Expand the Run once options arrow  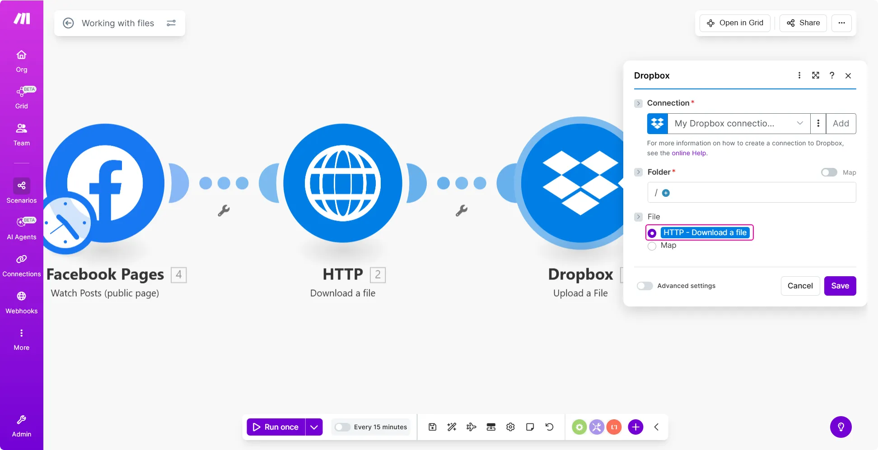[314, 427]
